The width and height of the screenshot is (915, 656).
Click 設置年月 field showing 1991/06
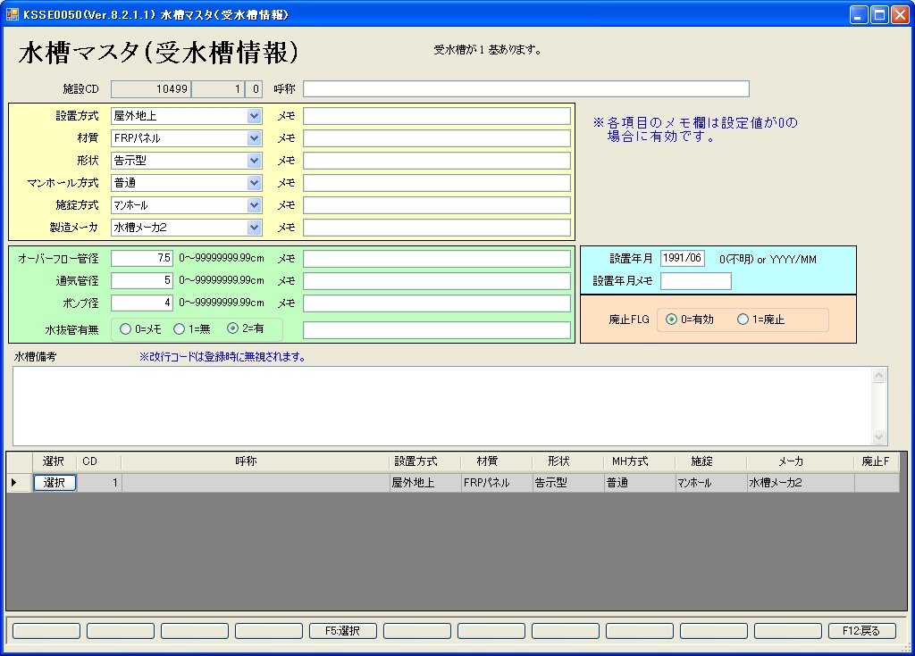682,258
